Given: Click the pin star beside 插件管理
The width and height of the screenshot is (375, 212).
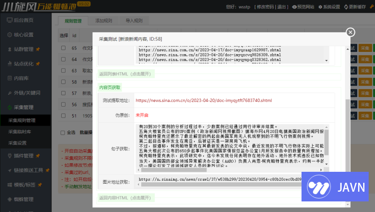Looking at the screenshot, I should [x=38, y=156].
